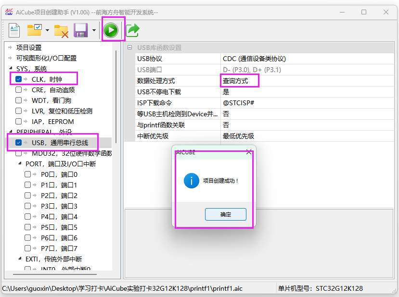Enable the LVR 复位和低压检测 checkbox
The image size is (399, 297).
point(18,111)
